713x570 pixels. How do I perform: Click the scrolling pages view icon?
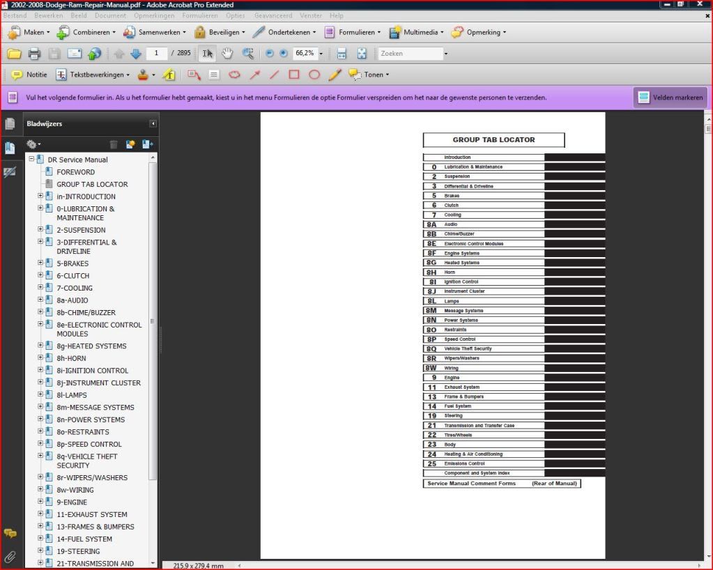pos(342,54)
